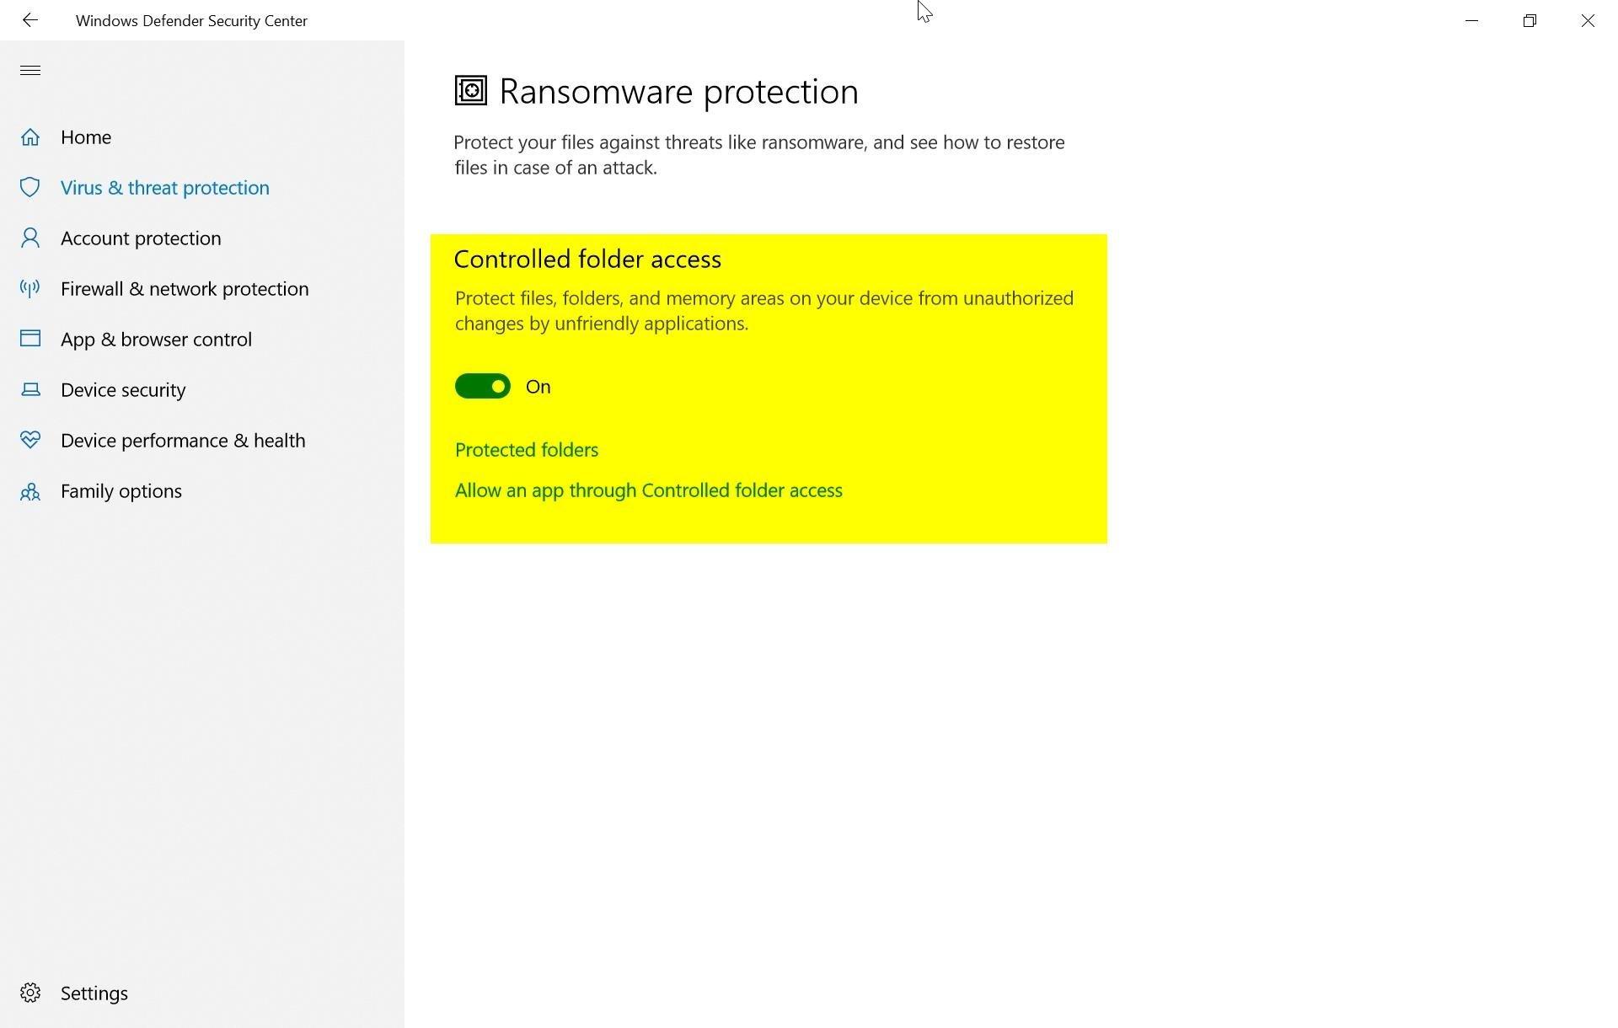1618x1028 pixels.
Task: Close the Windows Defender Security Center window
Action: pos(1588,20)
